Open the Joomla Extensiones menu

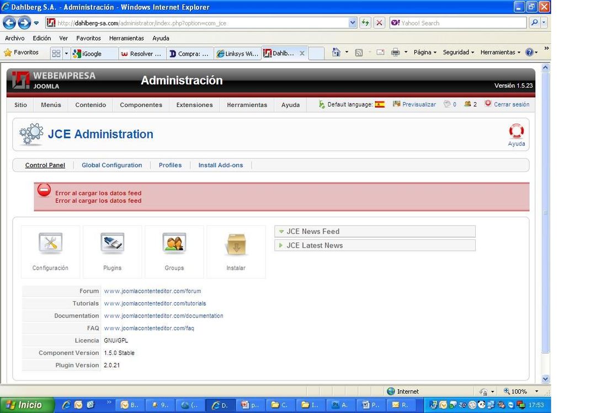point(194,105)
